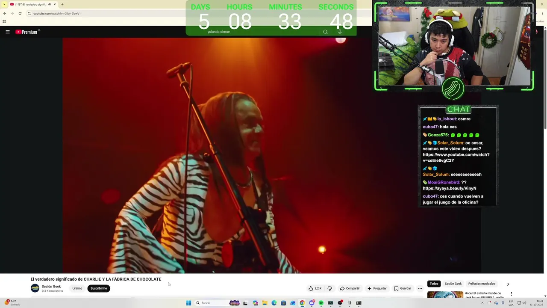The image size is (547, 308).
Task: Open the taskbar clock and date
Action: pyautogui.click(x=536, y=303)
